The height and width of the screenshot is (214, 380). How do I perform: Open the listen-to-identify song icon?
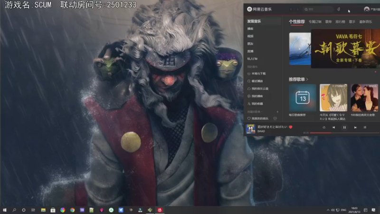click(x=339, y=9)
